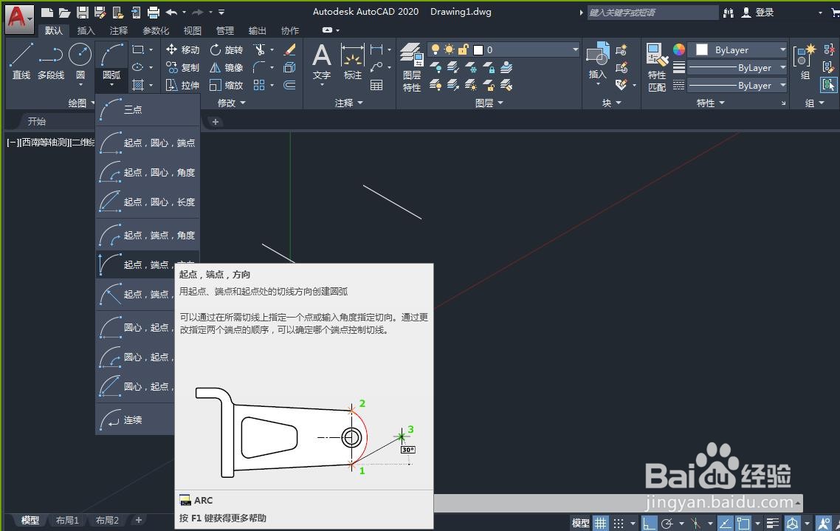Image resolution: width=840 pixels, height=531 pixels.
Task: Click the Move (移动) tool
Action: [x=182, y=49]
